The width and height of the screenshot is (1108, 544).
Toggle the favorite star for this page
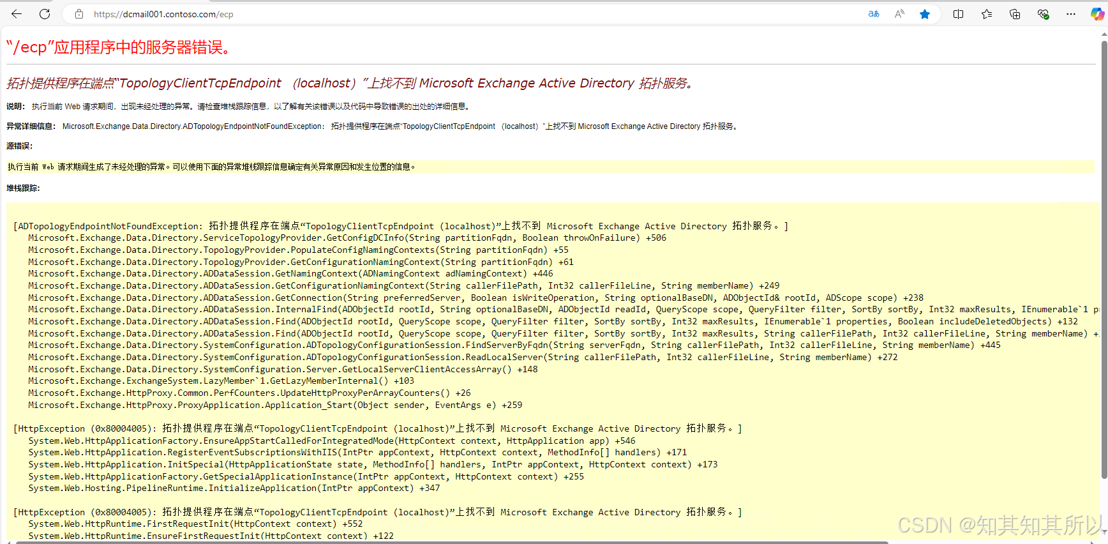(925, 14)
